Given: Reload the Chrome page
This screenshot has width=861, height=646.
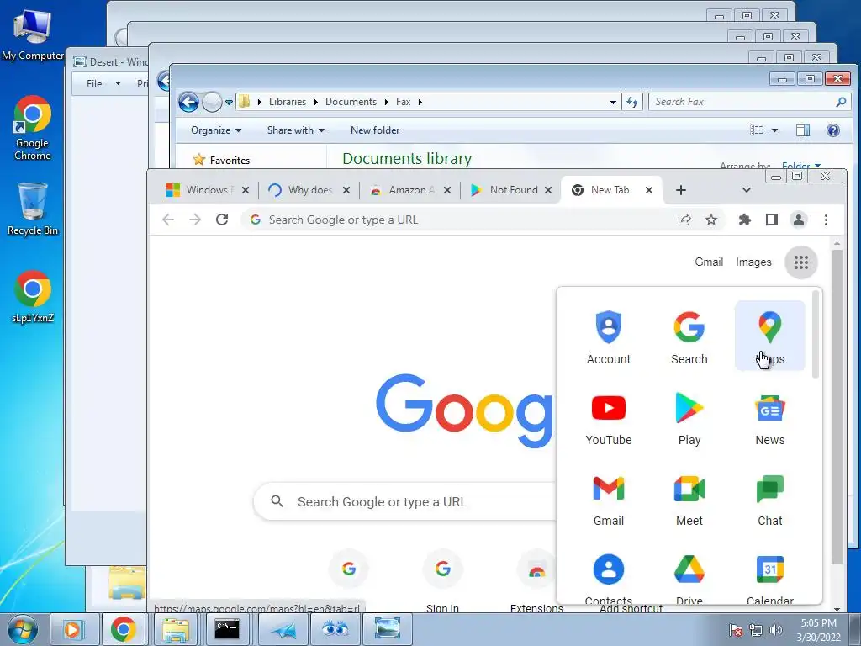Looking at the screenshot, I should pyautogui.click(x=222, y=220).
